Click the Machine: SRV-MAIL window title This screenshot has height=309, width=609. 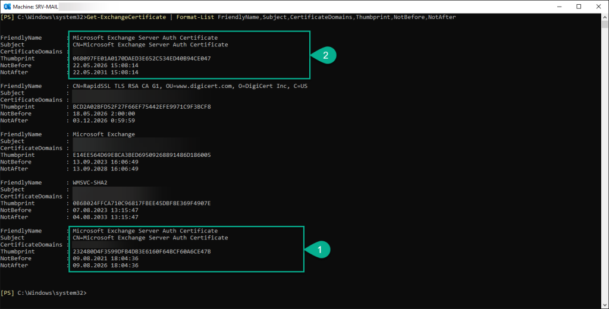35,7
